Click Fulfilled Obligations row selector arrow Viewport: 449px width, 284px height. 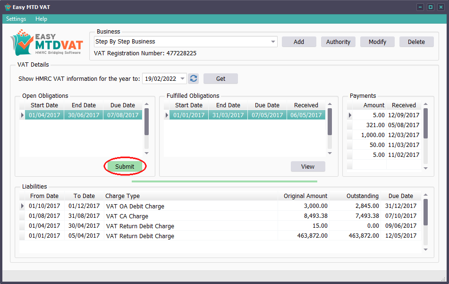[167, 115]
